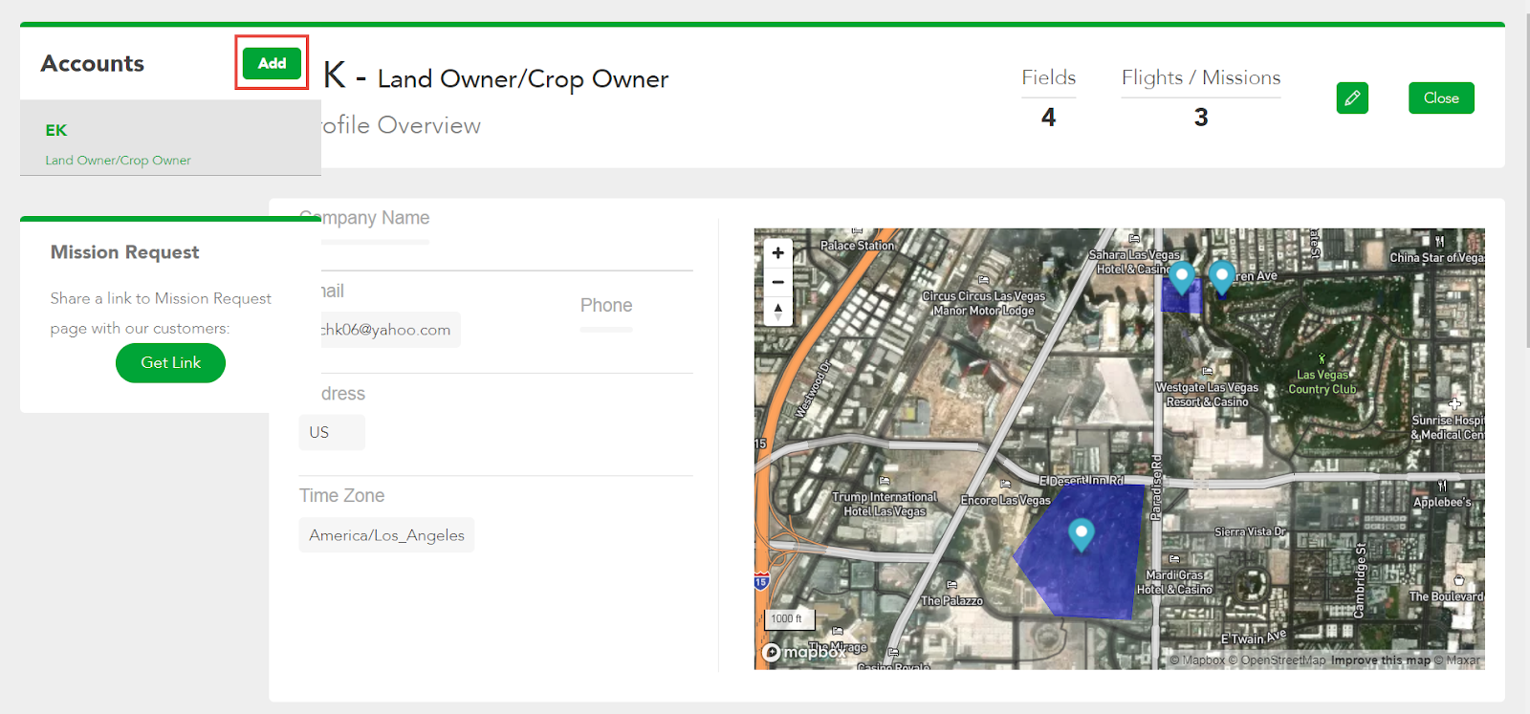The image size is (1530, 714).
Task: Click the Get Link button
Action: [x=170, y=363]
